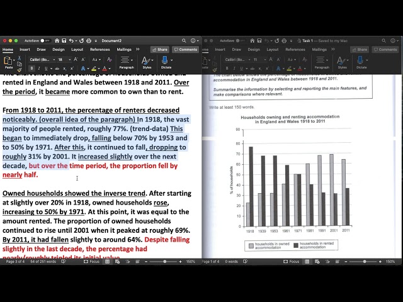Click font color red swatch in Document2
403x302 pixels.
click(105, 69)
